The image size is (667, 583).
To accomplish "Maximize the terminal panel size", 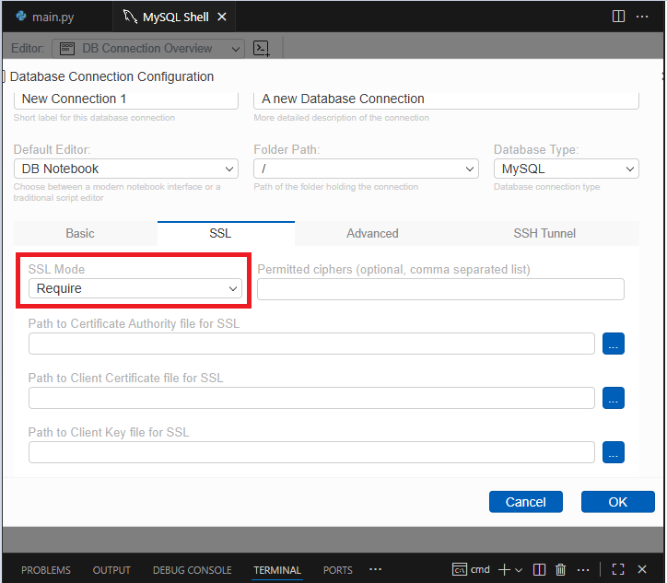I will 618,569.
